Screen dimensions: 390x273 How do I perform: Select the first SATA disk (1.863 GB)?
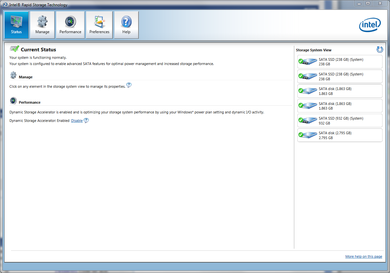(x=340, y=91)
